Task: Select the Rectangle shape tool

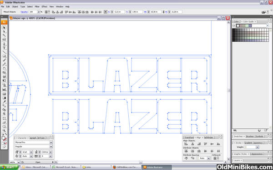Action: (x=5, y=56)
